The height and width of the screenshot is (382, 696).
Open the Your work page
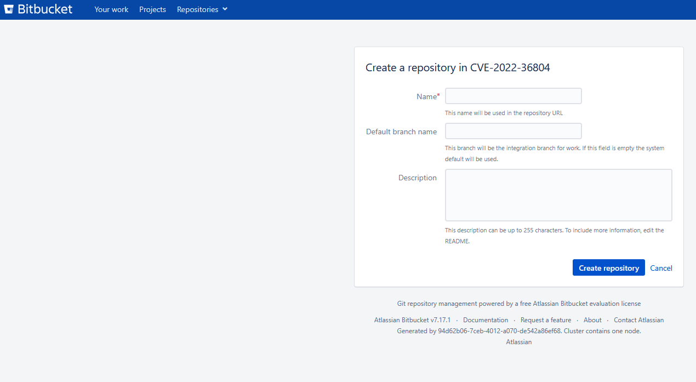(x=111, y=9)
